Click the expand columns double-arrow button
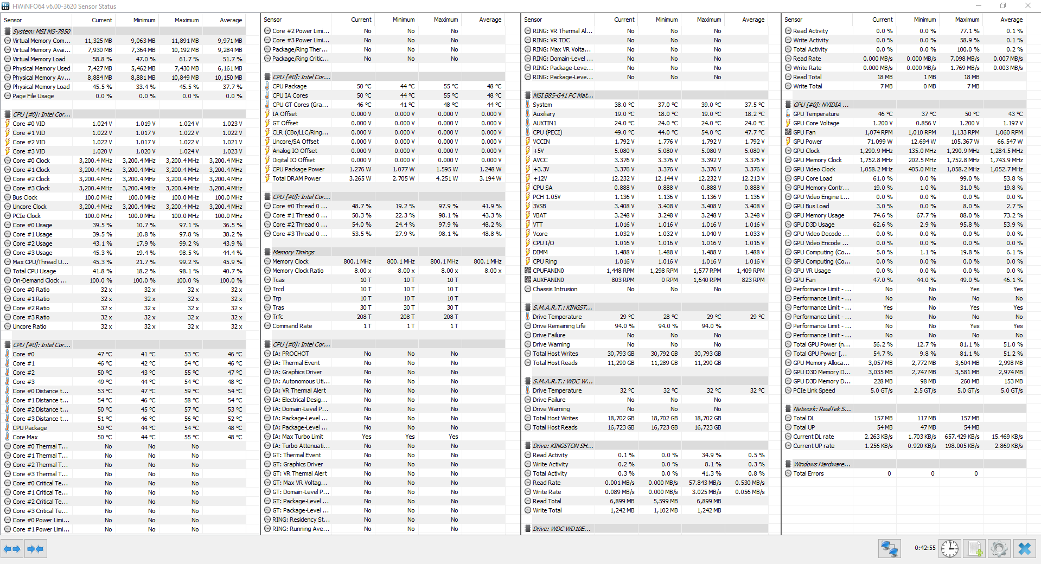1041x564 pixels. (x=12, y=549)
